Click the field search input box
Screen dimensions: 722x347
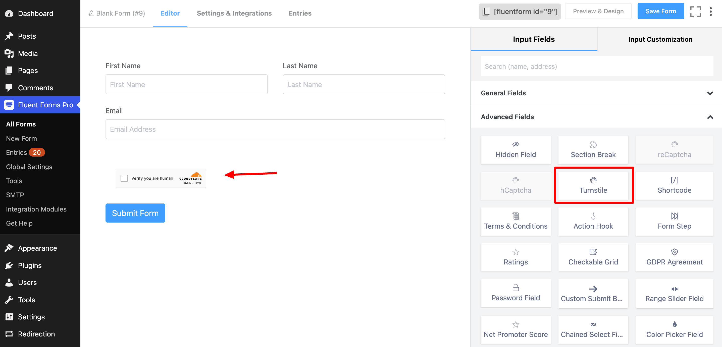click(x=597, y=66)
